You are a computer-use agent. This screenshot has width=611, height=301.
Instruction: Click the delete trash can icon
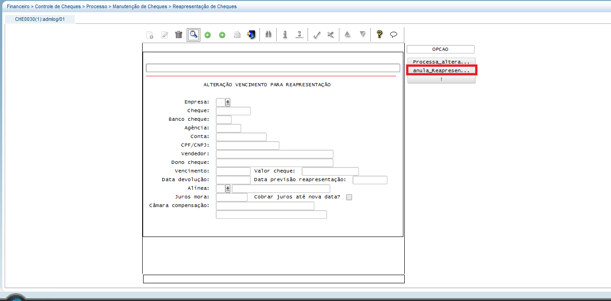[x=179, y=35]
